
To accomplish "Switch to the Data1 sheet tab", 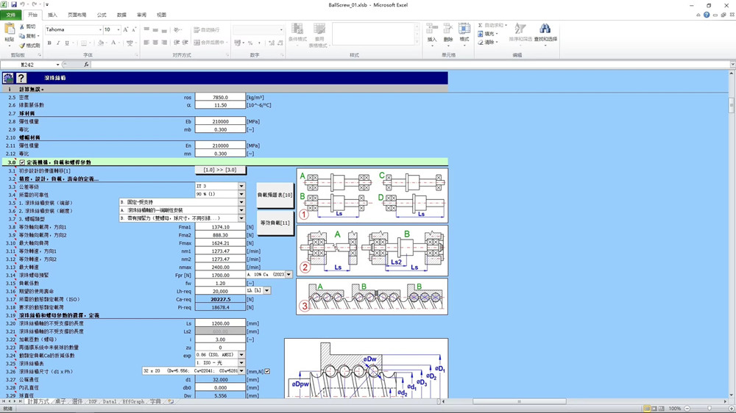I will (110, 402).
